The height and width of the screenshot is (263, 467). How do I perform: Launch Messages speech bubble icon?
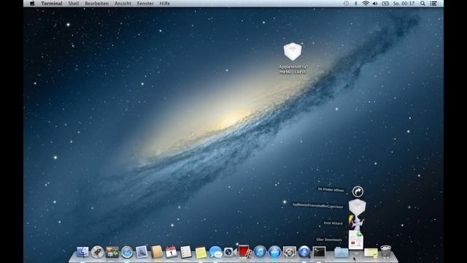216,252
